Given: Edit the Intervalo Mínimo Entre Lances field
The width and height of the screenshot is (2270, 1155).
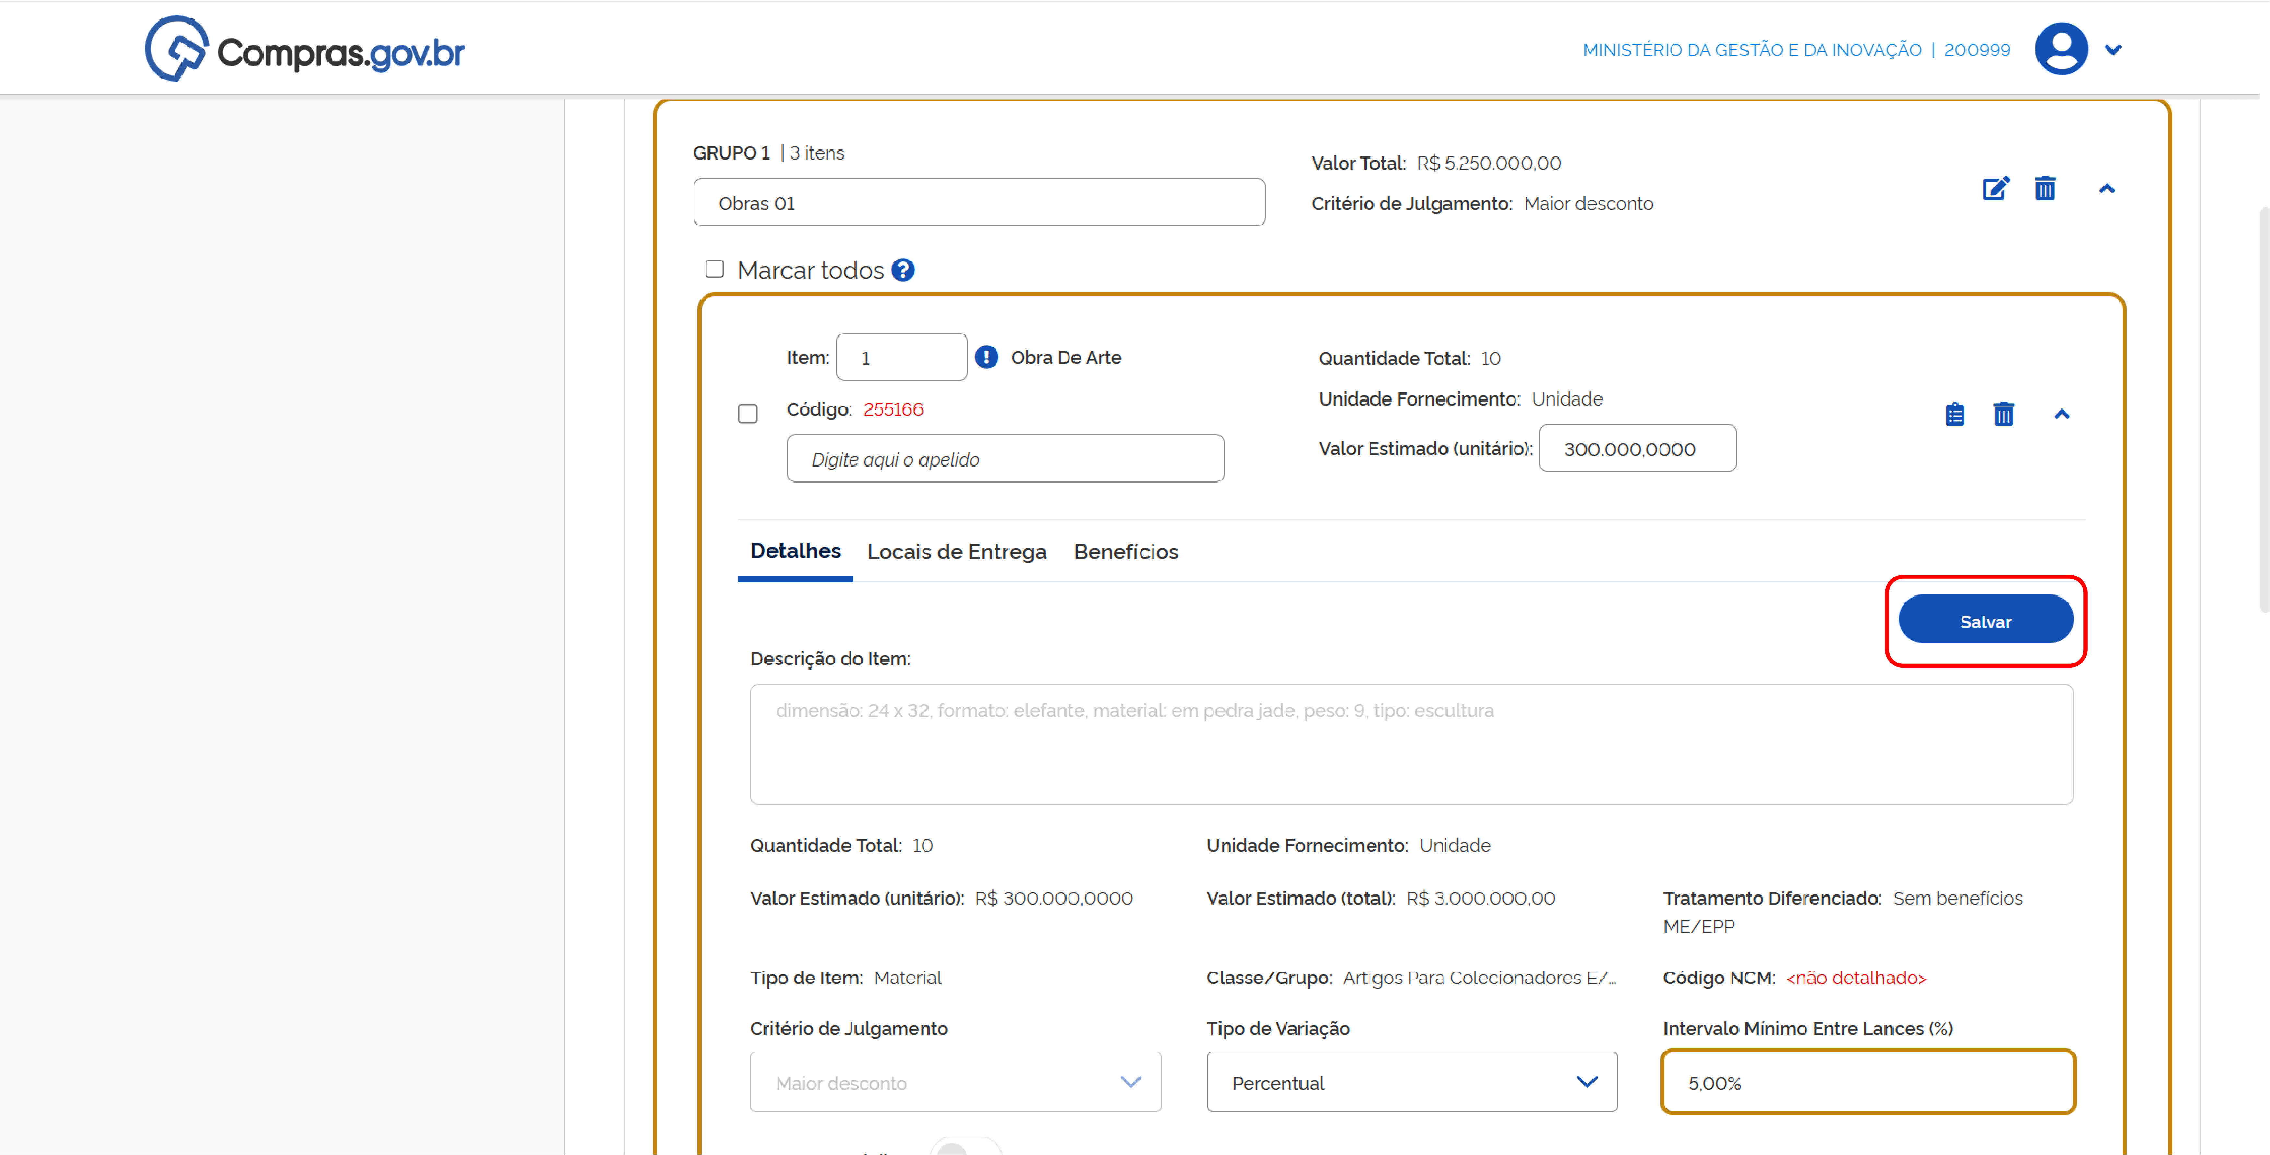Looking at the screenshot, I should click(x=1868, y=1082).
